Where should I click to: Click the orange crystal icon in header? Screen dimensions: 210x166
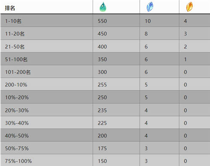(189, 7)
